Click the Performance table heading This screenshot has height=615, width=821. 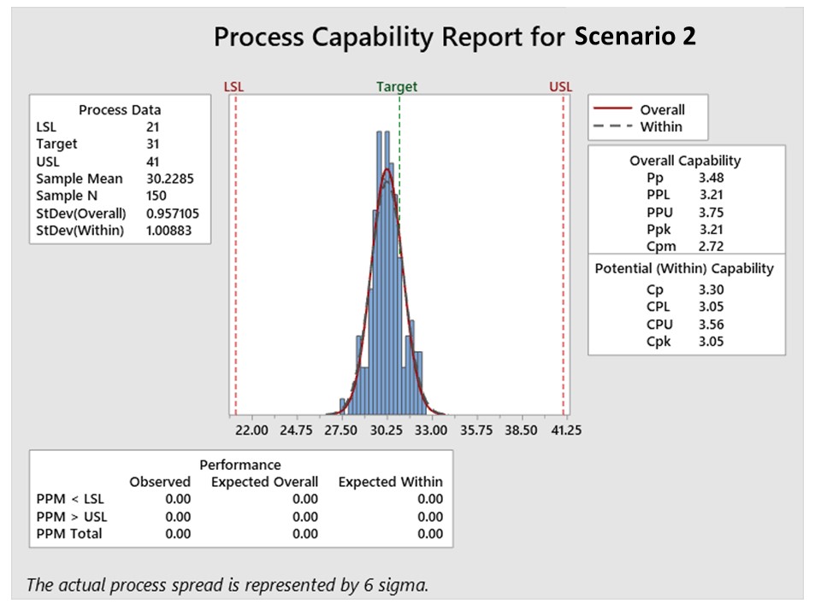240,465
